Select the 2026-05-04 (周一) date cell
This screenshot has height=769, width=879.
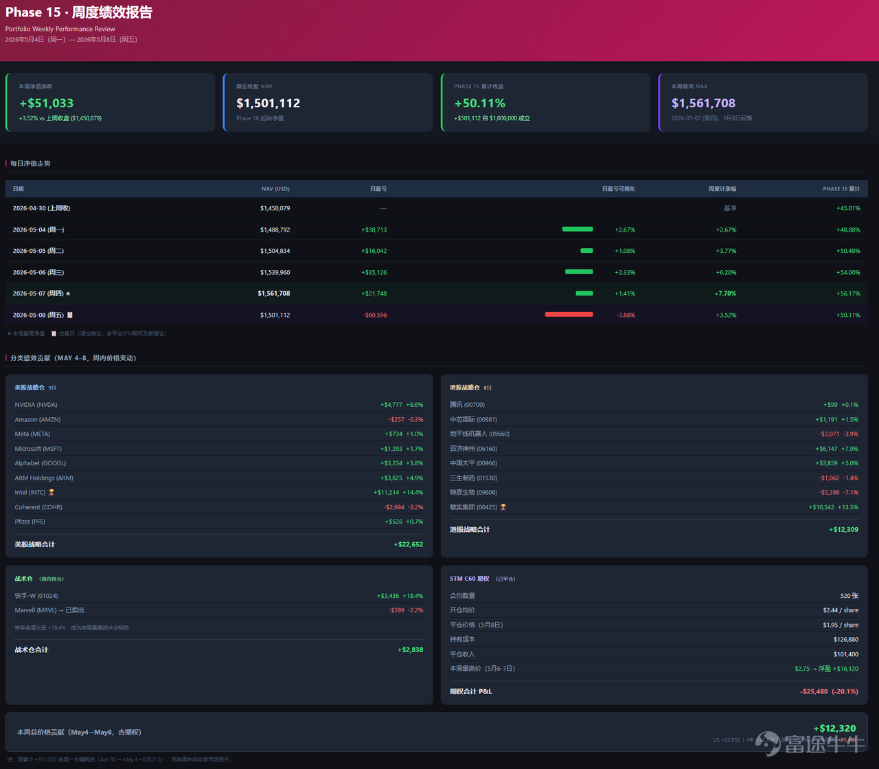click(38, 230)
